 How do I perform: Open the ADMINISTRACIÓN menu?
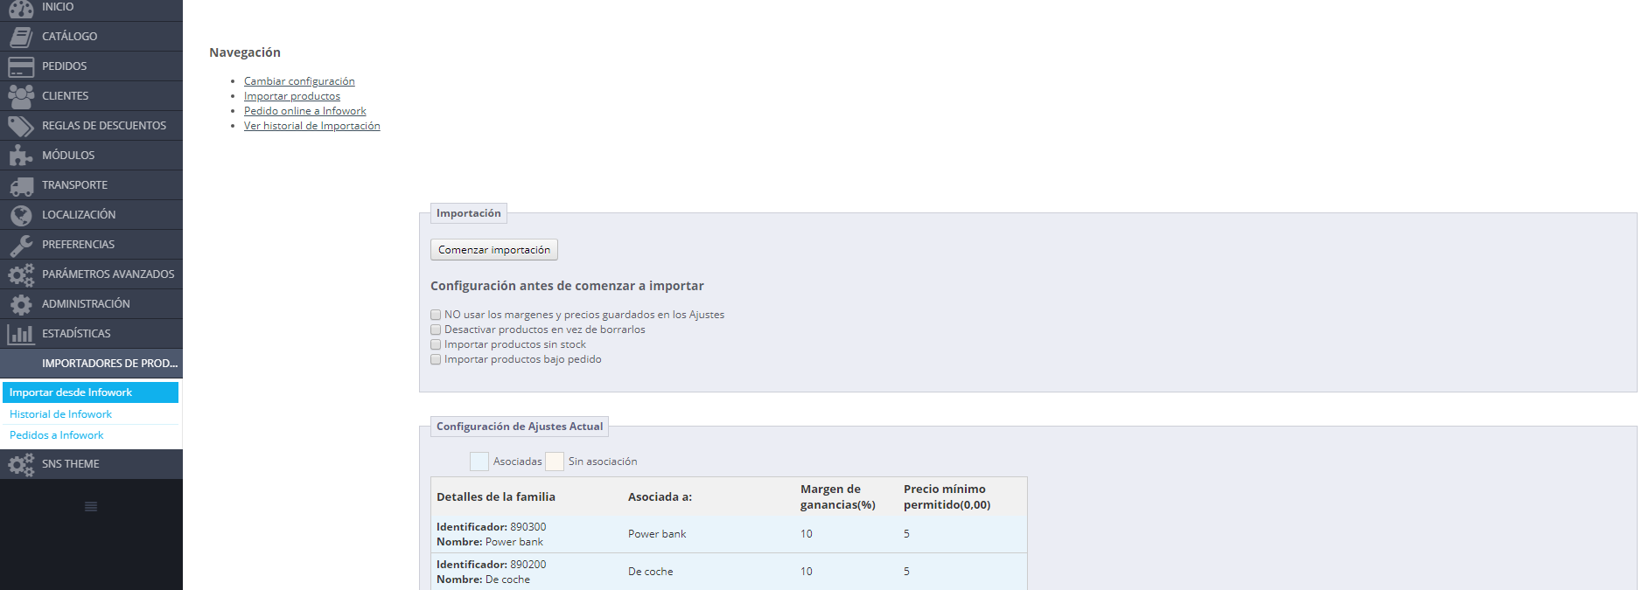91,304
